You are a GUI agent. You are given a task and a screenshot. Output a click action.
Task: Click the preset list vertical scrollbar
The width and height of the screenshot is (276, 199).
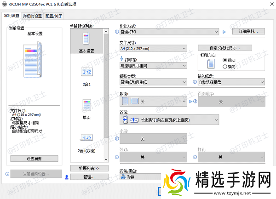107,83
